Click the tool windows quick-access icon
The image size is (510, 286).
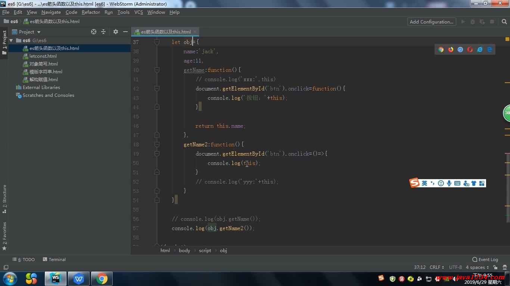6,267
